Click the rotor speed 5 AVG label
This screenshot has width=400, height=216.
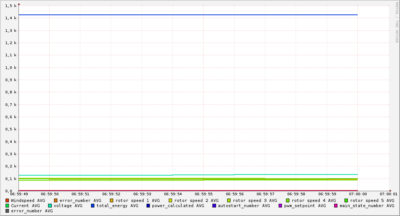(372, 200)
